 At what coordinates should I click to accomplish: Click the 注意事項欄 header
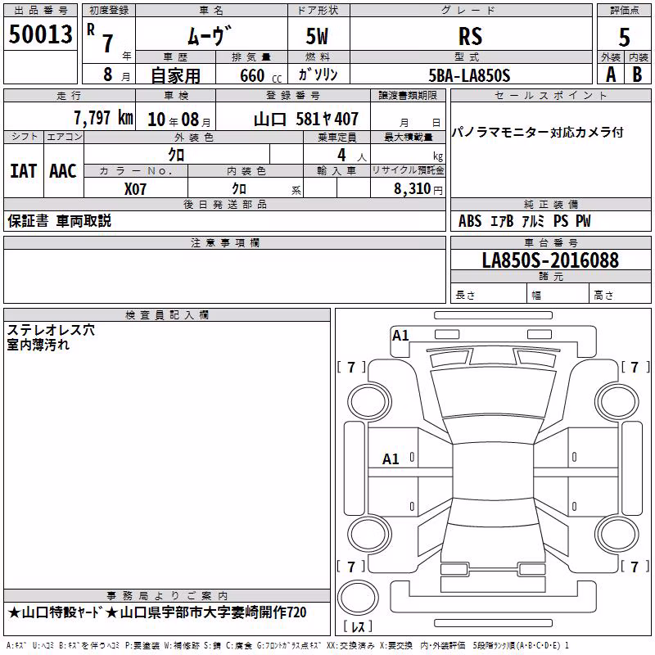click(x=224, y=243)
